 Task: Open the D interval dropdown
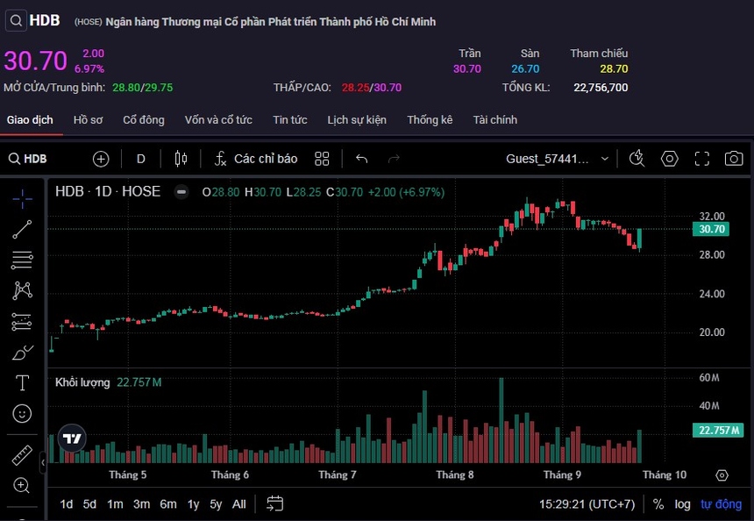coord(140,159)
